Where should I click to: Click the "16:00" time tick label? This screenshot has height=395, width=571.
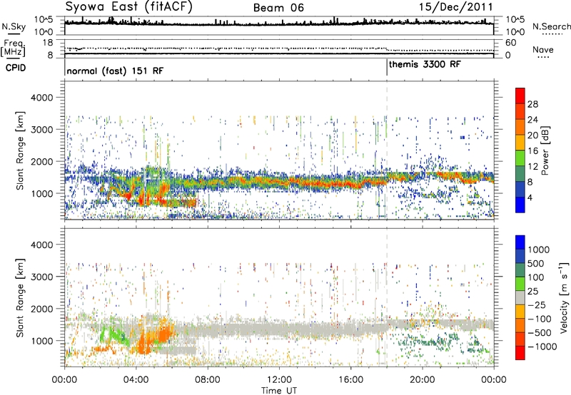tap(350, 380)
